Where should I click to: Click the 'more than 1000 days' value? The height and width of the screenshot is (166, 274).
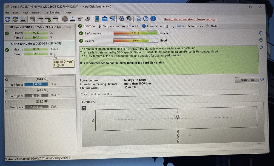click(x=138, y=83)
